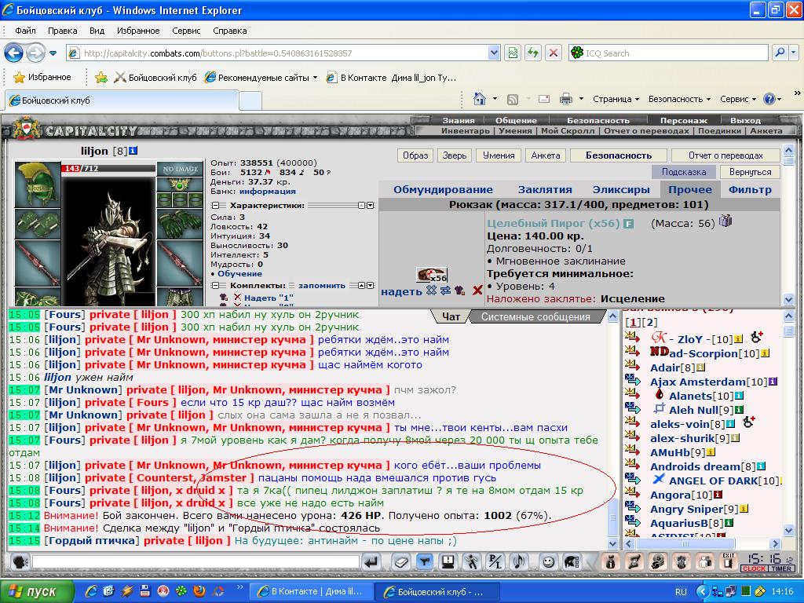The height and width of the screenshot is (603, 804).
Task: Collapse the Комплекты section
Action: pyautogui.click(x=215, y=285)
